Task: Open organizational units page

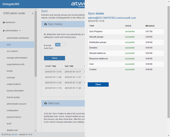Action: tap(16, 64)
